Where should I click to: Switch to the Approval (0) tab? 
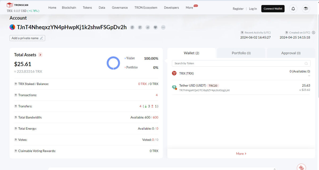coord(291,53)
